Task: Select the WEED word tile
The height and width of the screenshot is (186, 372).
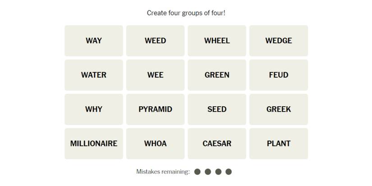Action: [155, 41]
